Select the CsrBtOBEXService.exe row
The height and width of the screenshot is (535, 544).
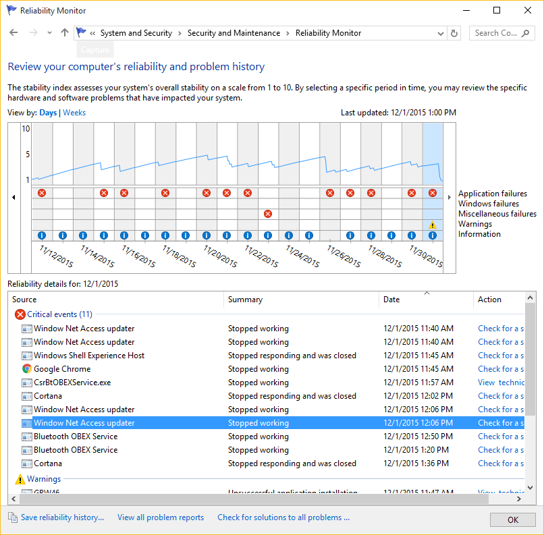tap(273, 383)
